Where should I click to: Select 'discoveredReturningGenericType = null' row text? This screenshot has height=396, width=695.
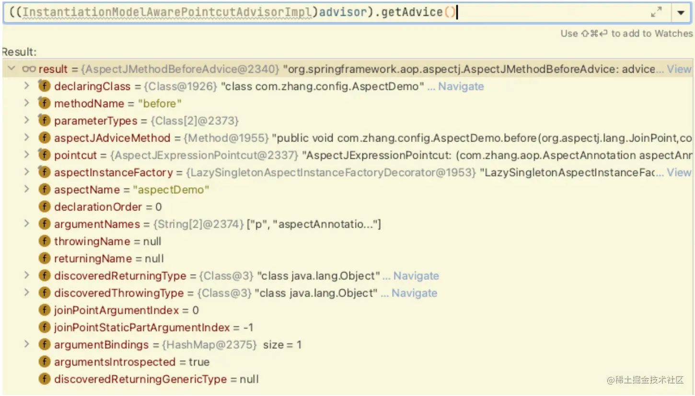[x=156, y=379]
